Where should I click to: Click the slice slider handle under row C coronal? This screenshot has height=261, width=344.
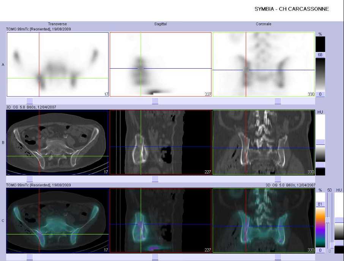(x=278, y=257)
